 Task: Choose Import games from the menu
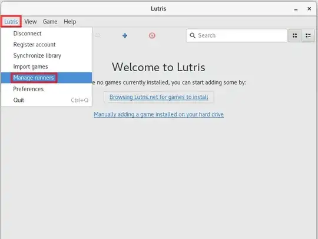(47, 67)
